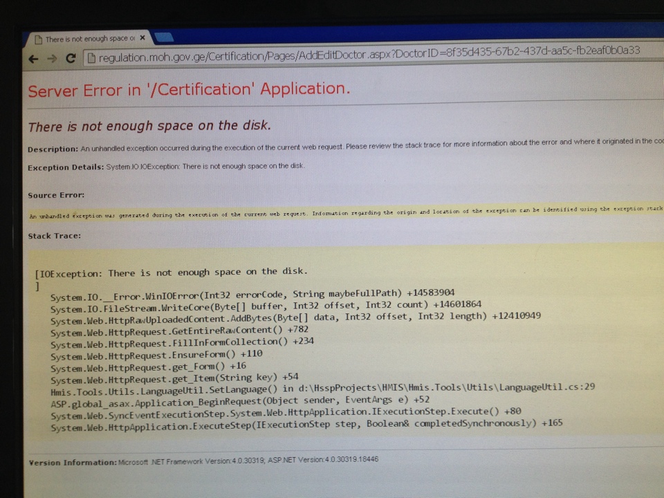Close the 'There is not enough space' tab
This screenshot has height=498, width=664.
[x=142, y=38]
